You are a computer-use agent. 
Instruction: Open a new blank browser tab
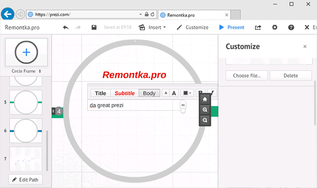[235, 15]
